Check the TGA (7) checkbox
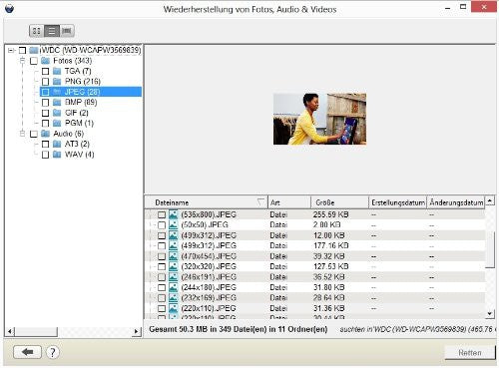Screen dimensions: 499x368 pyautogui.click(x=45, y=72)
